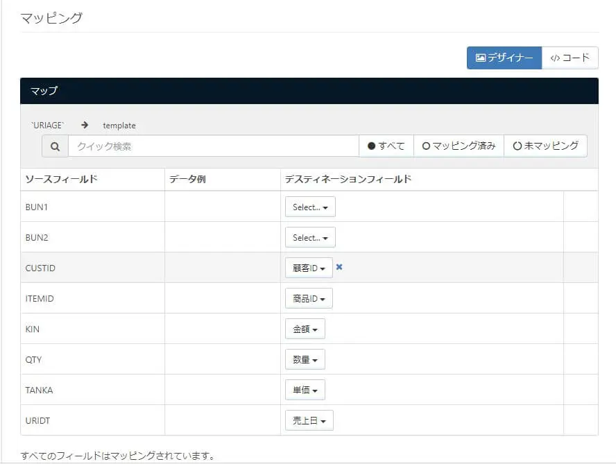This screenshot has height=464, width=616.
Task: Select the 未マッピング filter option
Action: coord(545,146)
